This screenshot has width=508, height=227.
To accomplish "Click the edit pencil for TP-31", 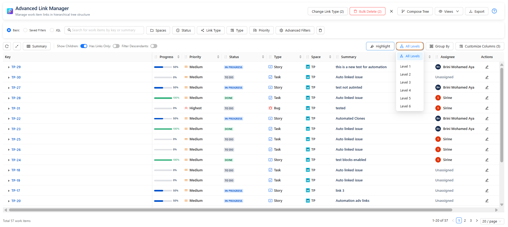I will (487, 108).
